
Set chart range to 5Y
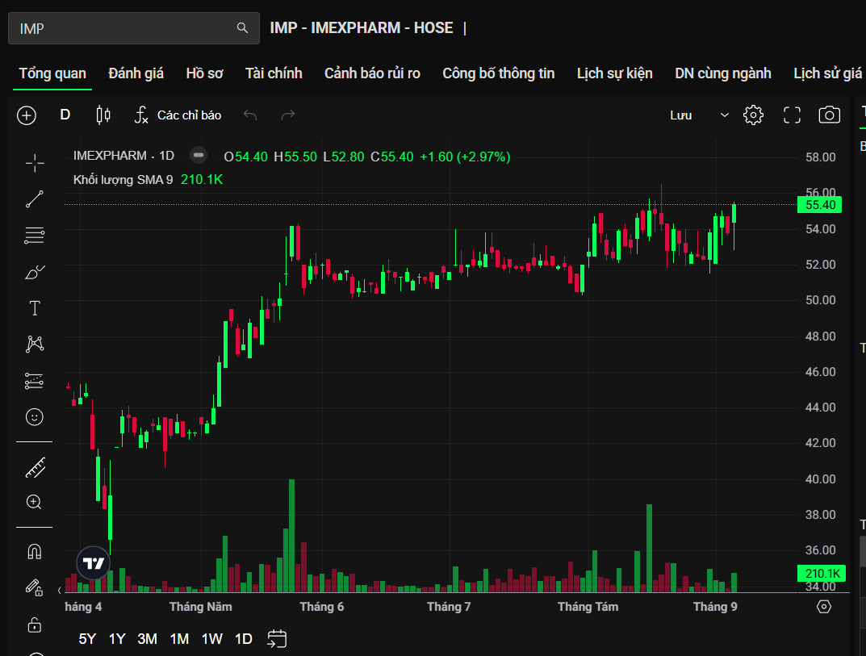coord(87,639)
